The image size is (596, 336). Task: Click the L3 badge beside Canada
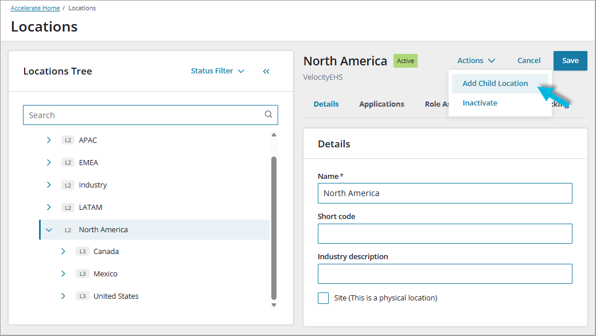click(x=83, y=251)
